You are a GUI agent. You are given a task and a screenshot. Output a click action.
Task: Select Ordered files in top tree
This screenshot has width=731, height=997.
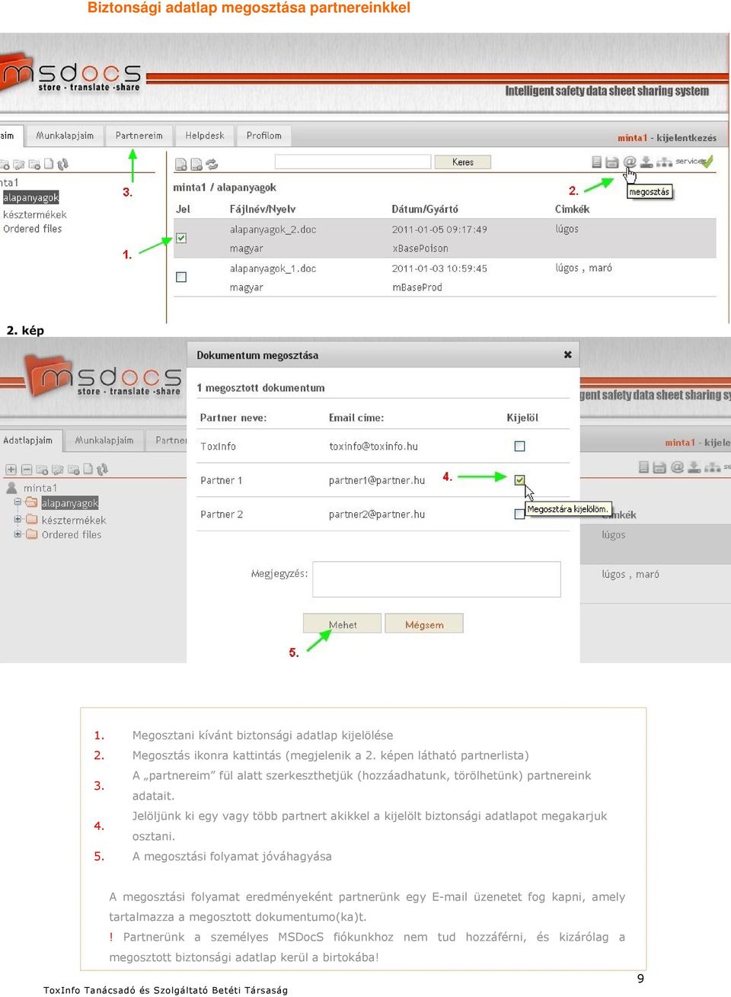pos(33,229)
